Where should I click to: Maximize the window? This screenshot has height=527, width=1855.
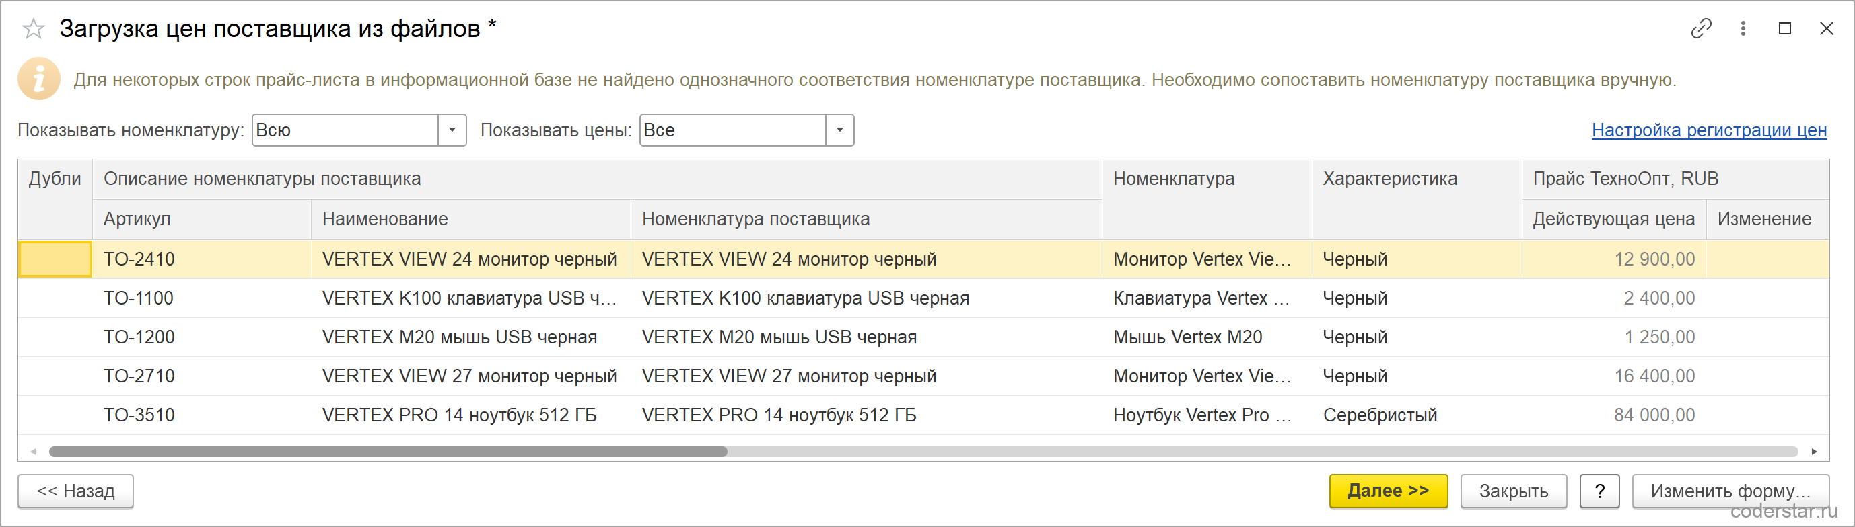1784,29
